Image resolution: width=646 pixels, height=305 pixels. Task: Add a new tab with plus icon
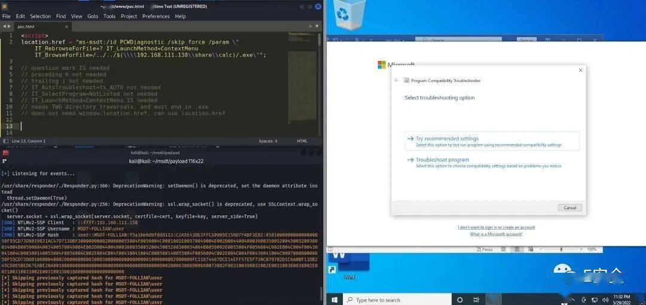[310, 26]
